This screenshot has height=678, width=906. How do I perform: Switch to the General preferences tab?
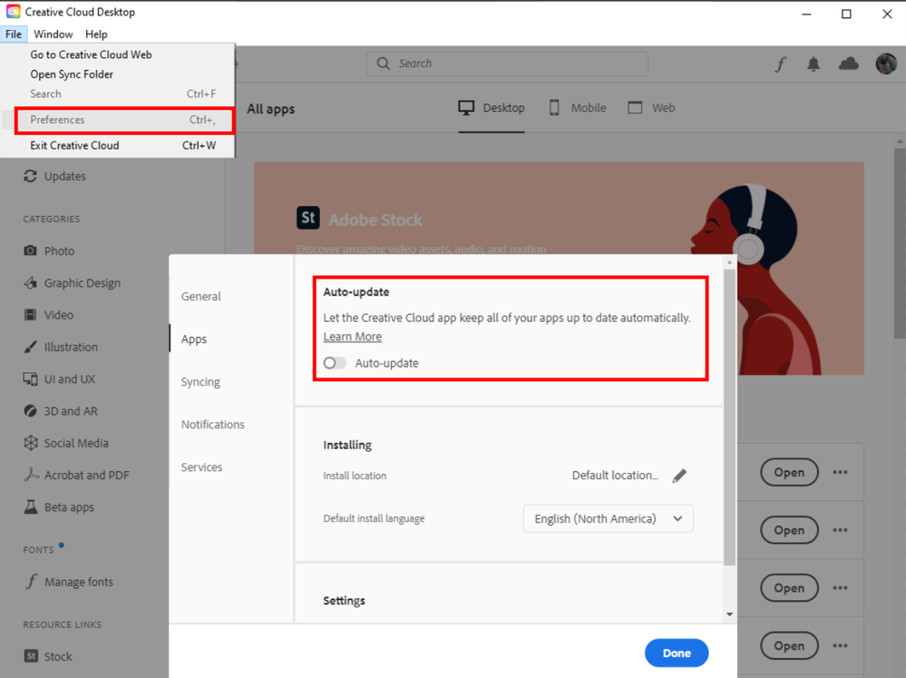click(x=200, y=296)
